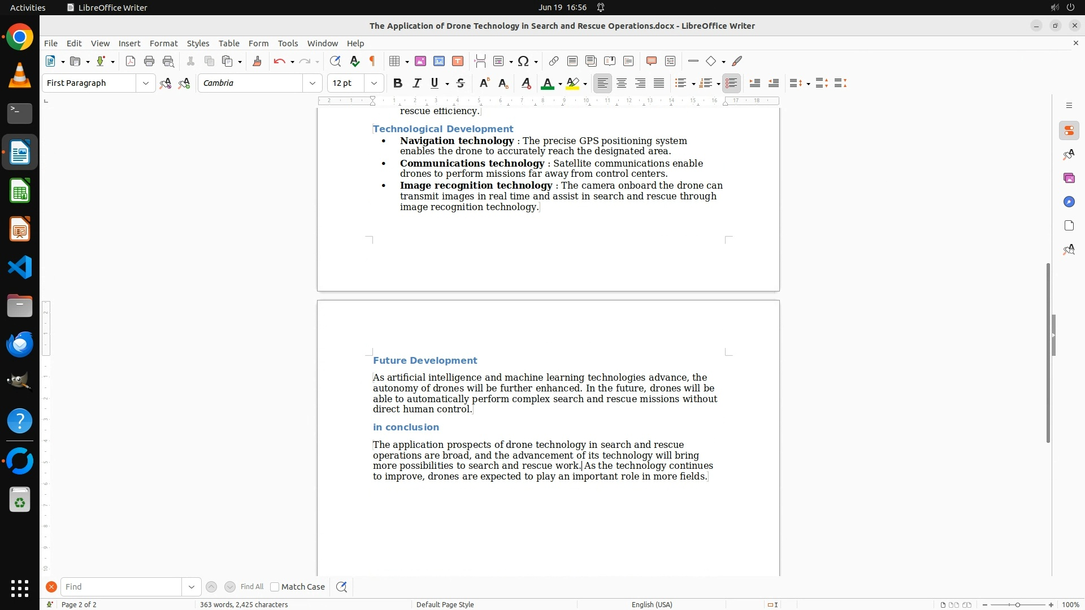The width and height of the screenshot is (1085, 610).
Task: Open the Tools menu
Action: 288,43
